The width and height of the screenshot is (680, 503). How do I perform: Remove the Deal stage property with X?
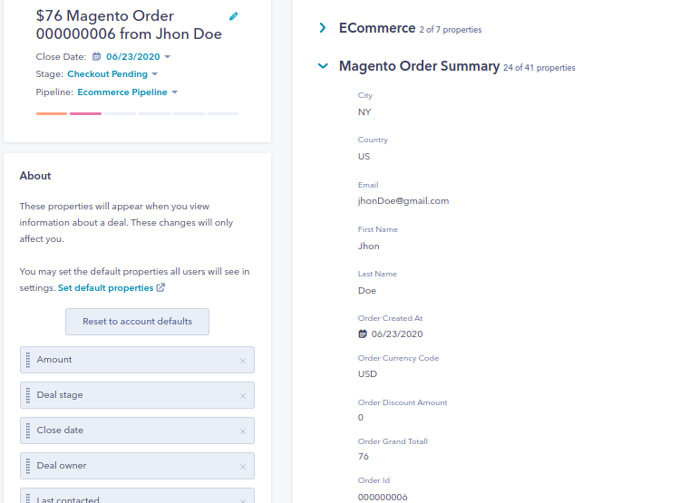click(243, 396)
